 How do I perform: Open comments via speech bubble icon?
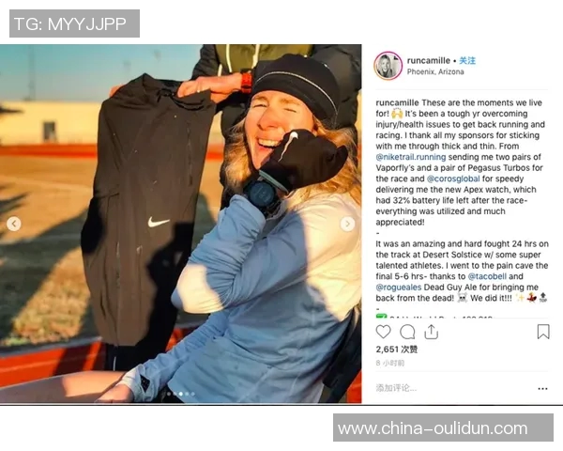407,332
